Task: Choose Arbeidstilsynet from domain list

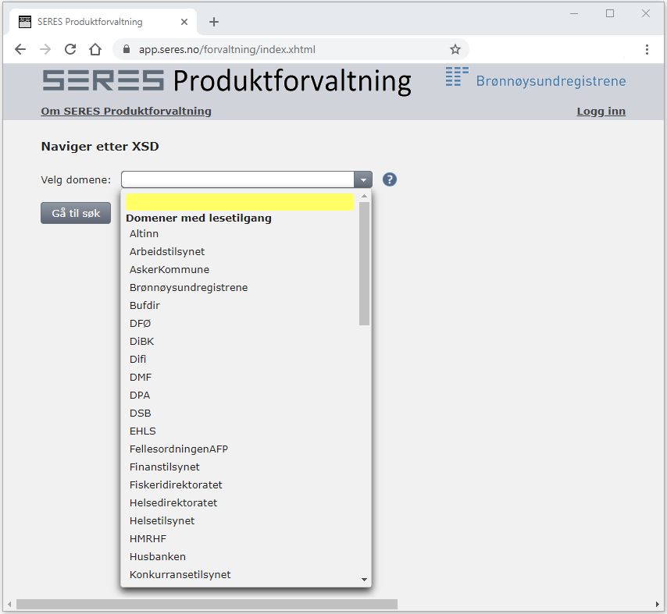Action: (240, 251)
